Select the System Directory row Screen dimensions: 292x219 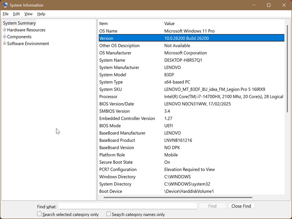point(192,184)
